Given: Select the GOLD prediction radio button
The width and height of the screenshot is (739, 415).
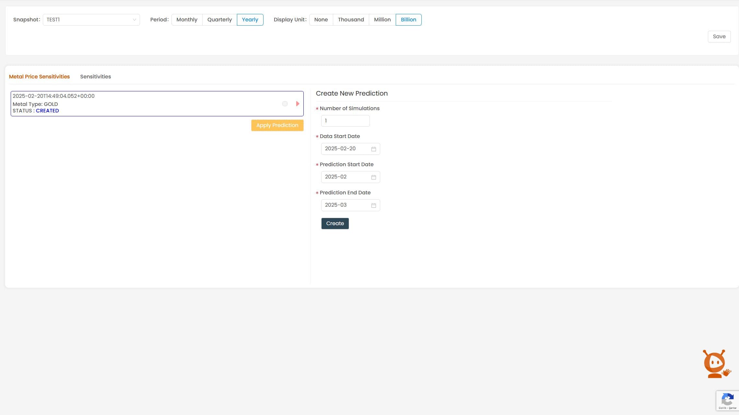Looking at the screenshot, I should pyautogui.click(x=285, y=104).
